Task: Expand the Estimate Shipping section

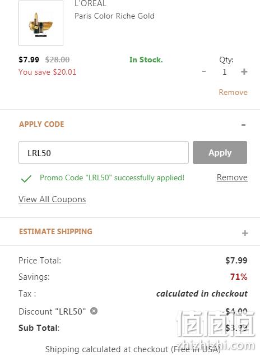Action: tap(245, 233)
